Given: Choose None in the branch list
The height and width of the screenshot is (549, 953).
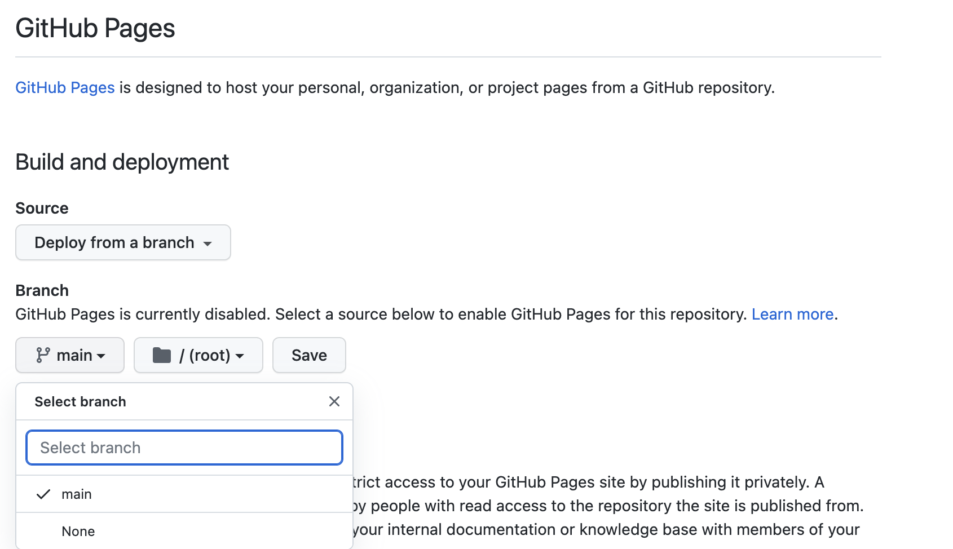Looking at the screenshot, I should point(184,531).
